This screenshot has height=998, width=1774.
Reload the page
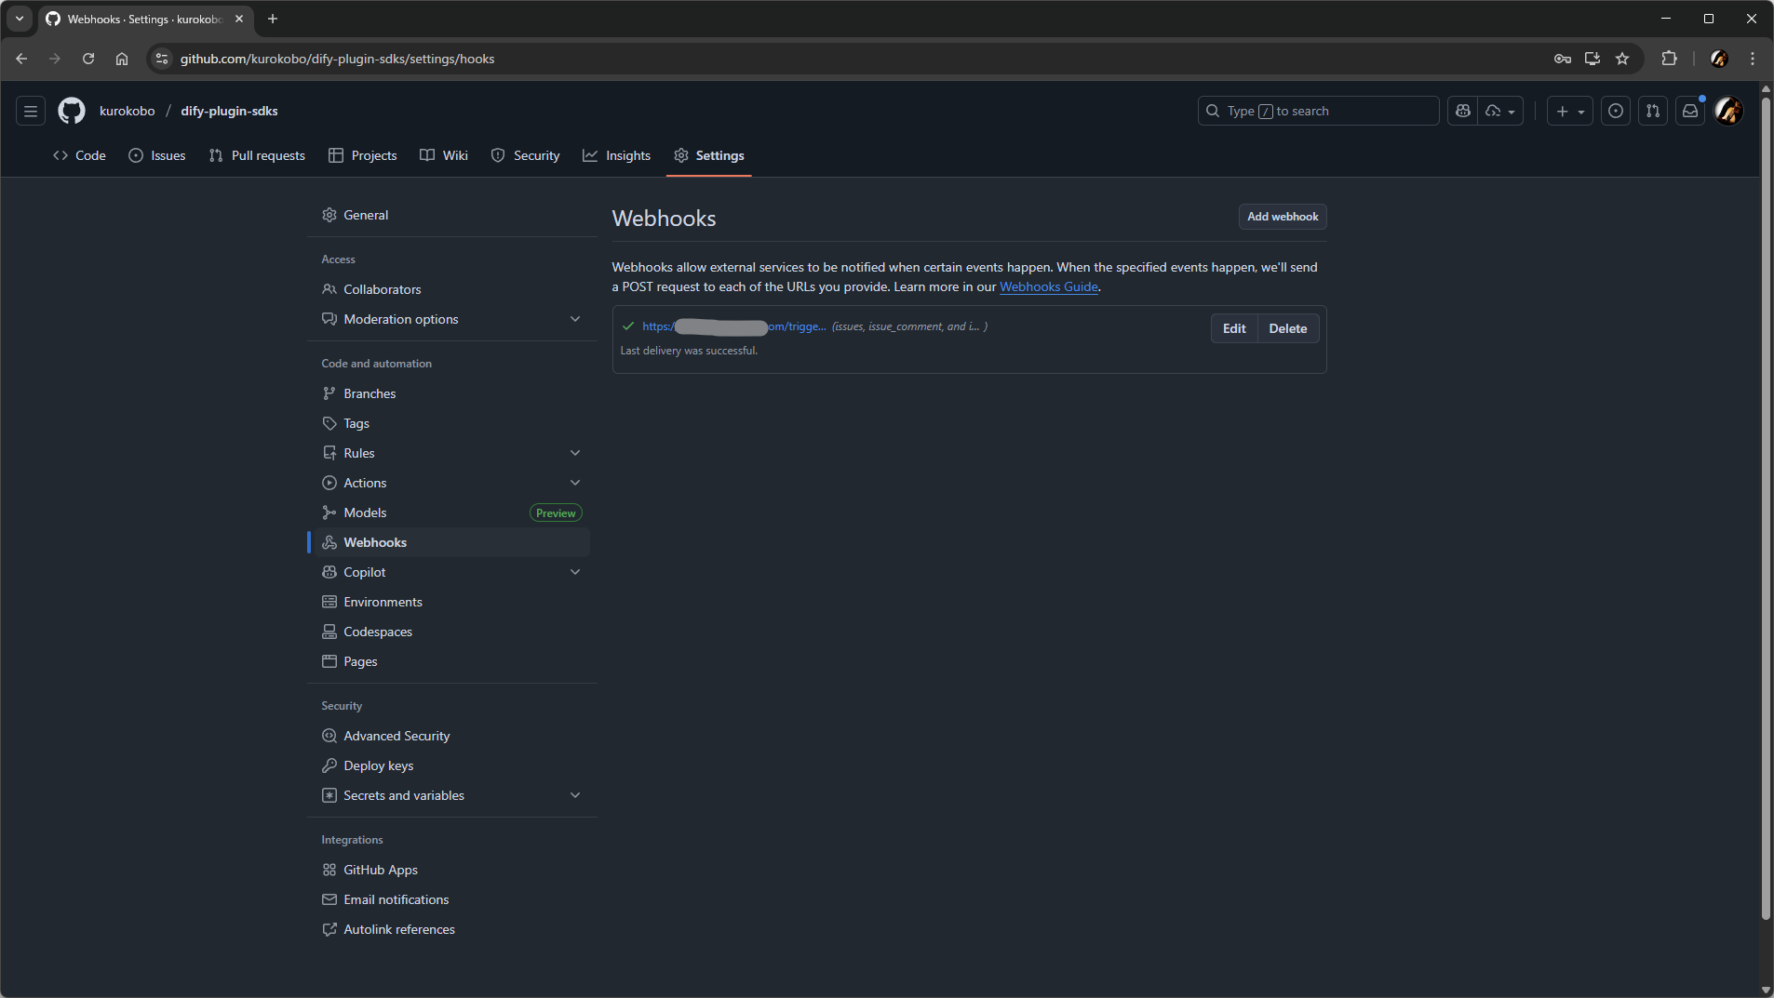(x=88, y=59)
